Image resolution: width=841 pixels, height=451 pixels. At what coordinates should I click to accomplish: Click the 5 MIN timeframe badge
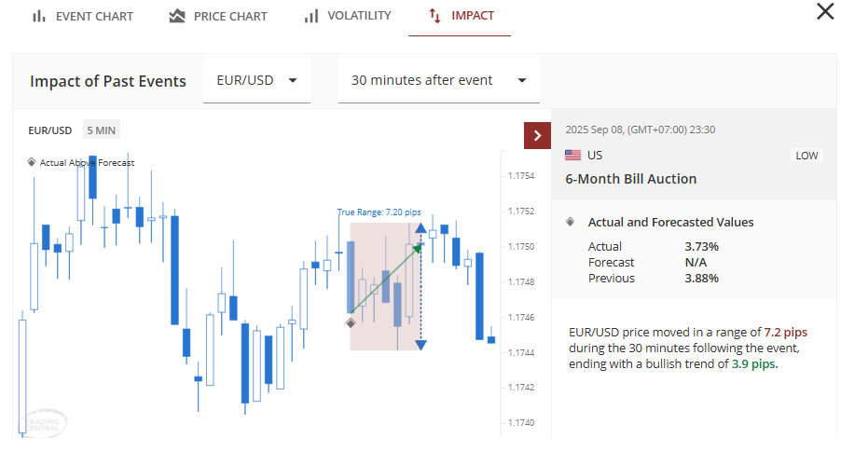point(101,130)
